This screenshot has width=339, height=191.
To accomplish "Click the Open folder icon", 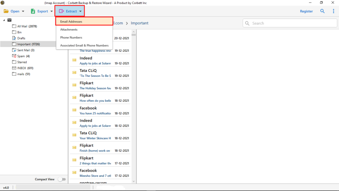I will pos(6,11).
